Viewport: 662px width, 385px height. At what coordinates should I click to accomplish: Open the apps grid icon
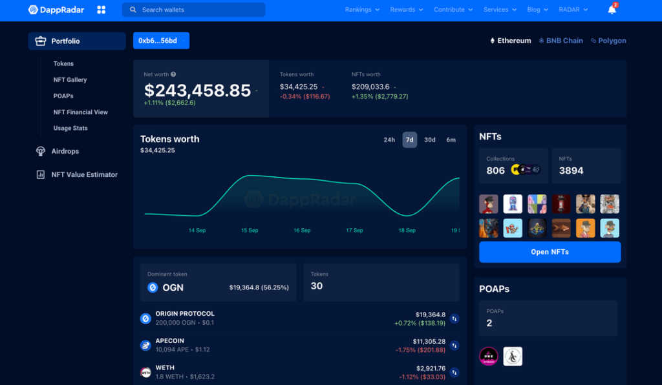pos(101,10)
